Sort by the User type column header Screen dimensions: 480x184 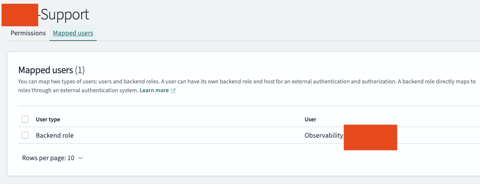pyautogui.click(x=48, y=119)
